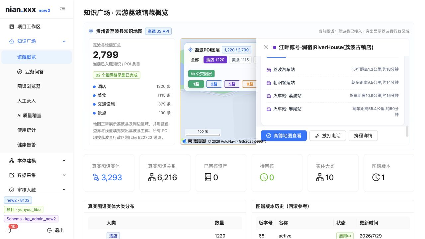Click the 项目 · yunyou_libo tag
Viewport: 425px width, 239px height.
tap(24, 209)
